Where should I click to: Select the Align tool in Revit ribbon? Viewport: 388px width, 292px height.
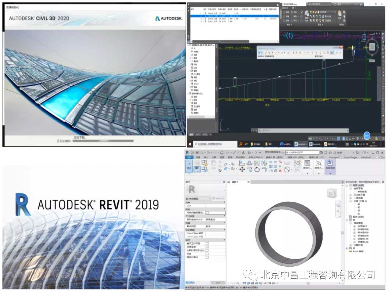pyautogui.click(x=242, y=163)
